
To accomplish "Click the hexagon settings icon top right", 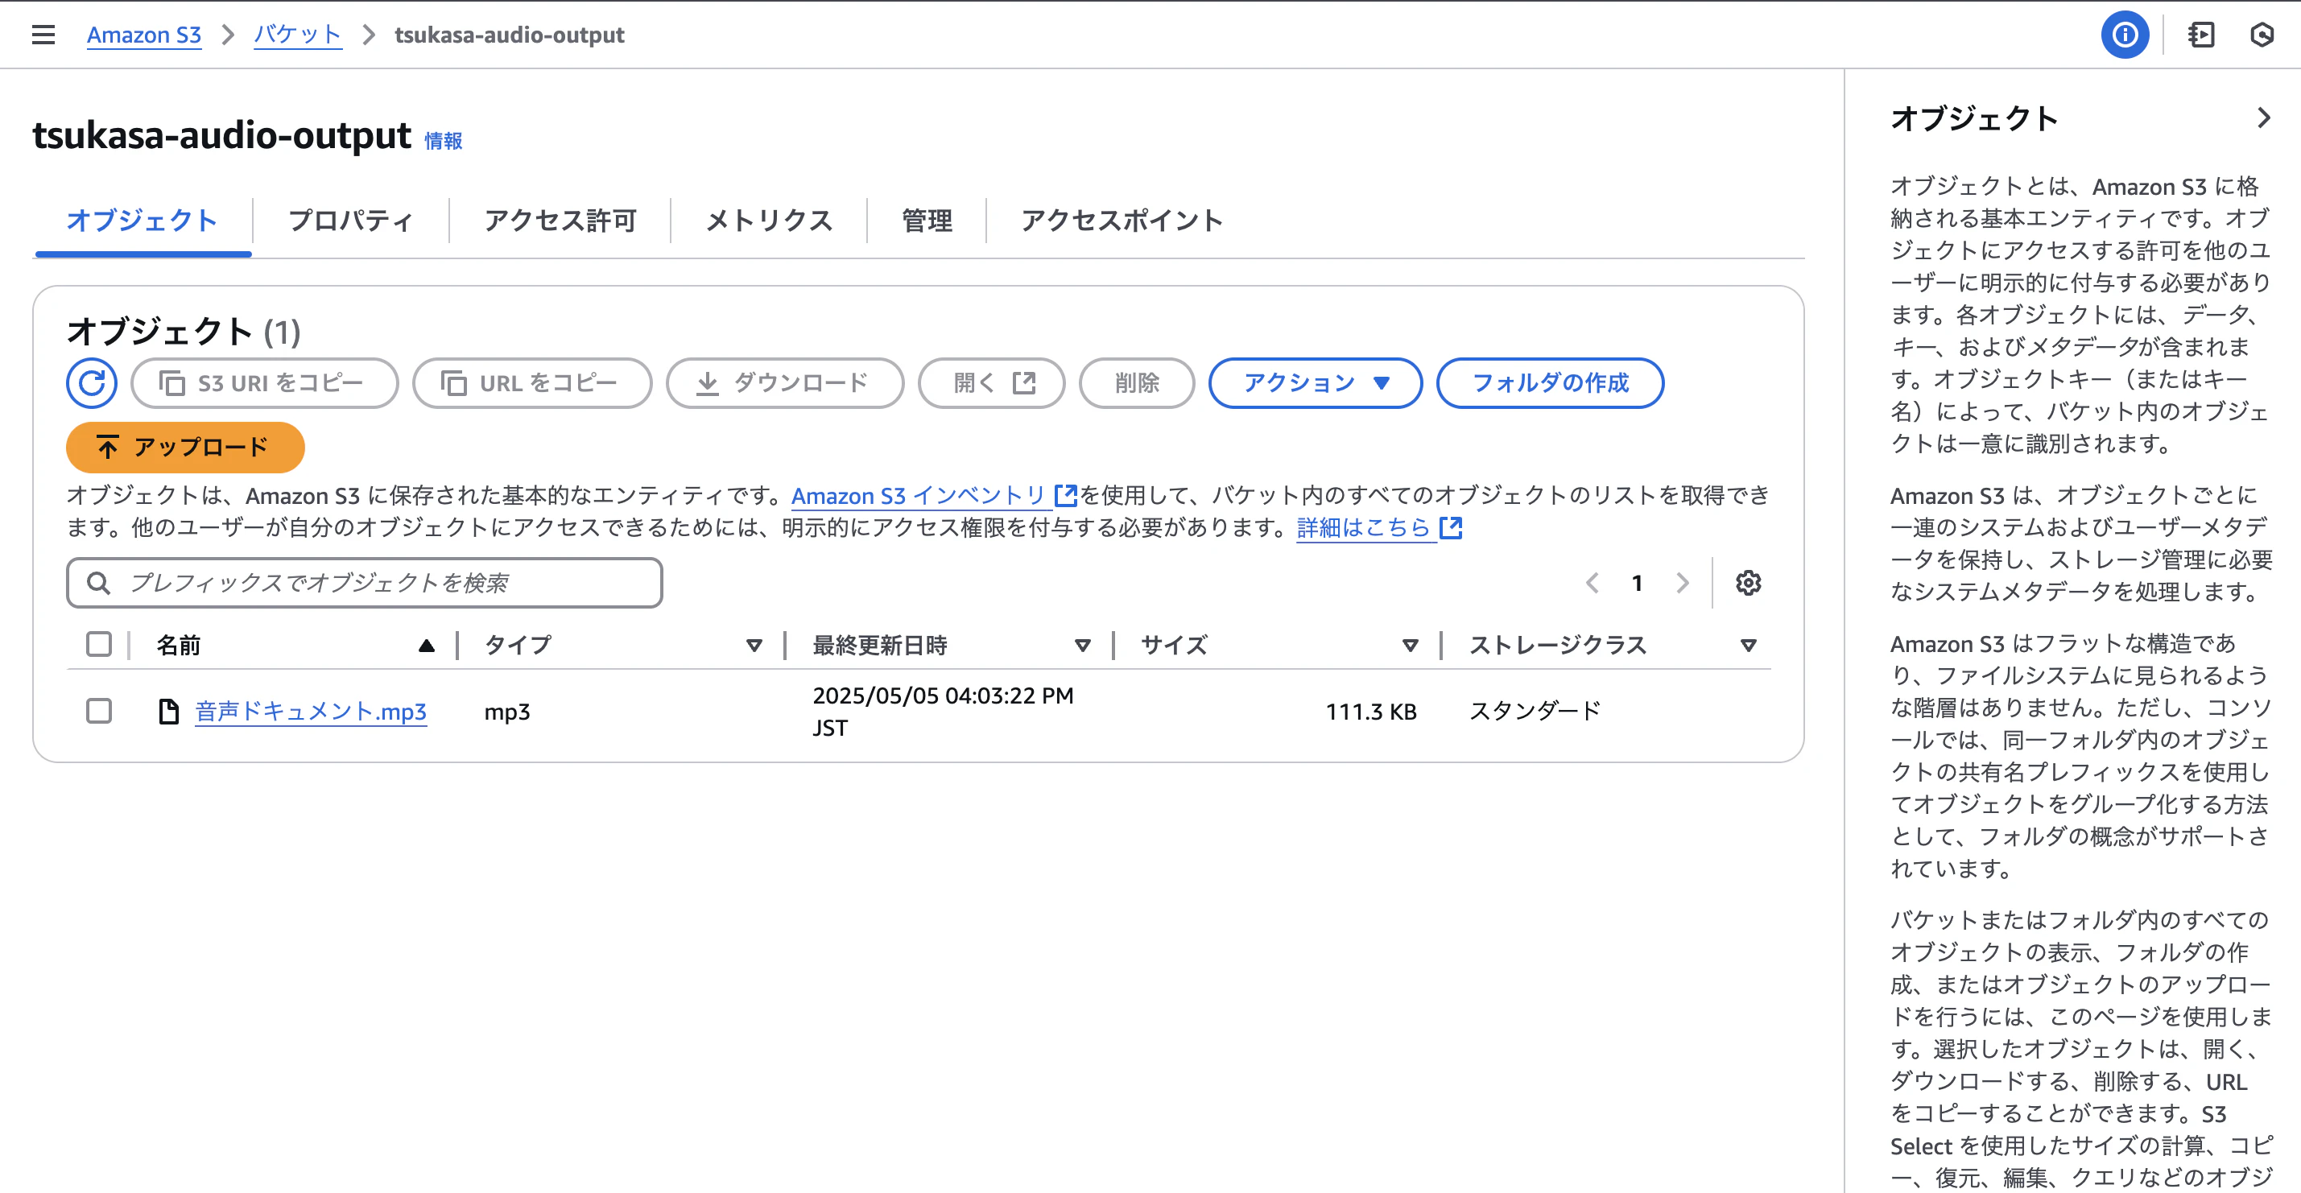I will (2261, 35).
